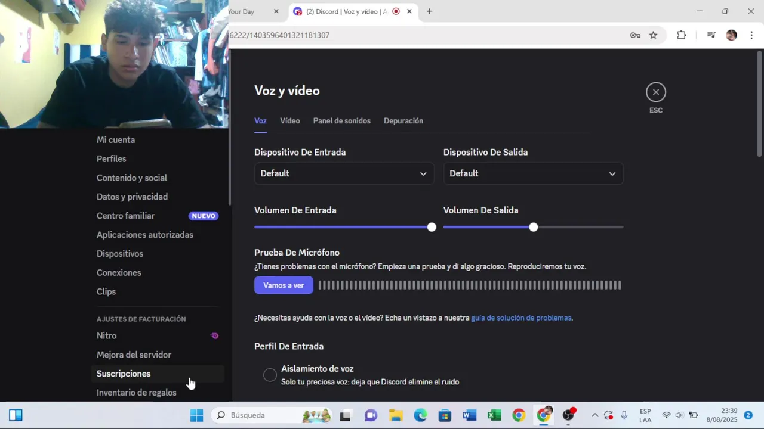Open Microsoft Store from the taskbar
The image size is (764, 429).
445,415
